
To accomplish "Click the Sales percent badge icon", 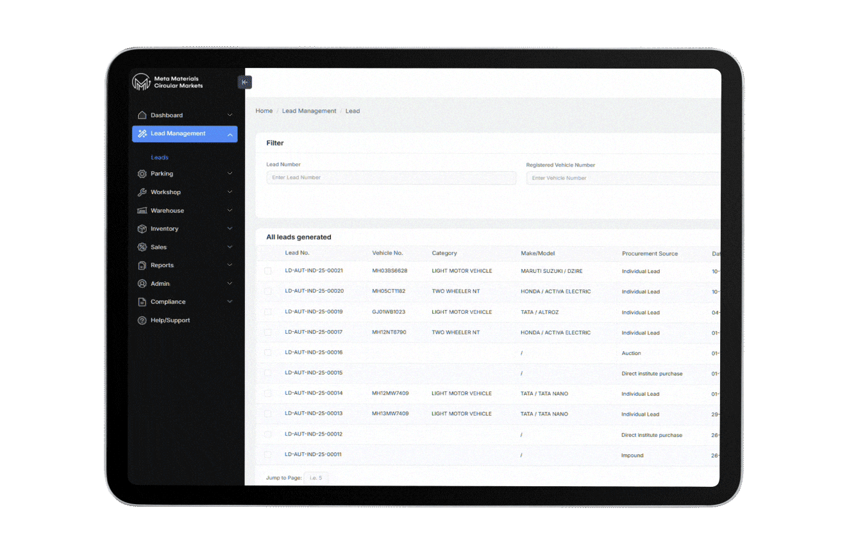I will (x=142, y=247).
